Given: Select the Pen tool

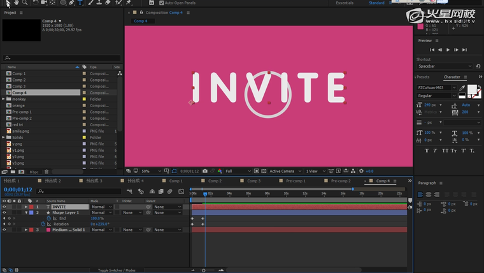Looking at the screenshot, I should 71,3.
